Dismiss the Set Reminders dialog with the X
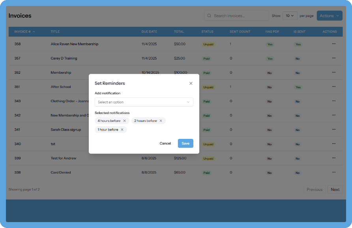This screenshot has width=352, height=228. pyautogui.click(x=191, y=83)
